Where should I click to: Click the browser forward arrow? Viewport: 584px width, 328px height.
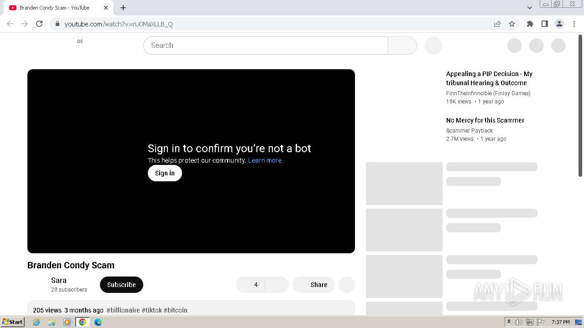[x=25, y=24]
